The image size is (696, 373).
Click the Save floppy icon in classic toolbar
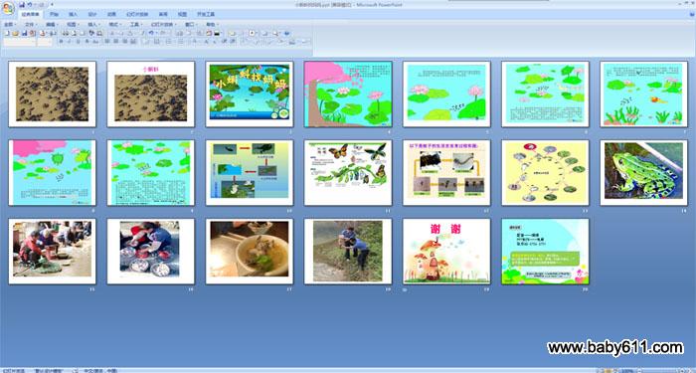pyautogui.click(x=24, y=33)
